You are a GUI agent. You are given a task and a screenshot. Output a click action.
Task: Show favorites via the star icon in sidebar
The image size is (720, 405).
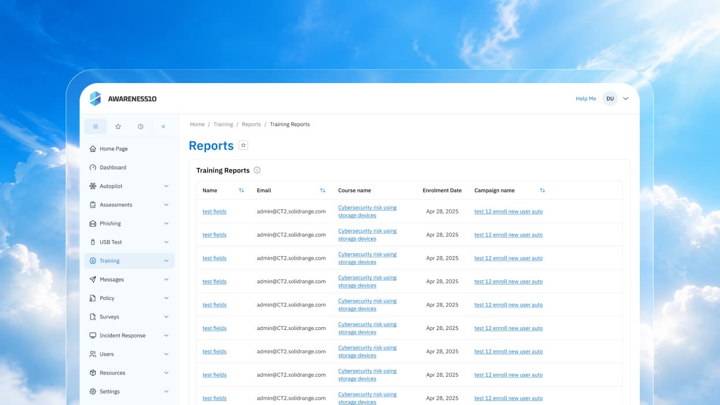(x=118, y=126)
